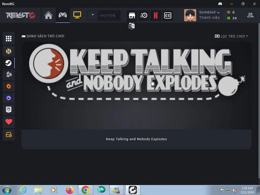Image resolution: width=260 pixels, height=195 pixels.
Task: Click the 'Keep Talking and Nobody Explodes' title
Action: 136,139
